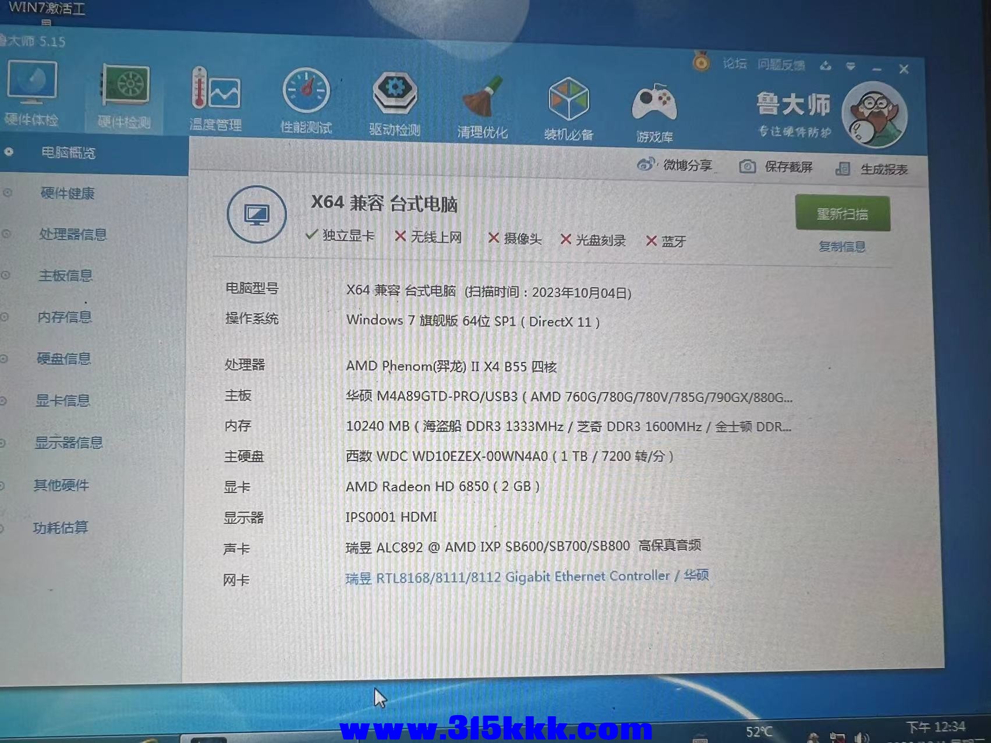Click the 摄像头 unavailable feature

[x=515, y=238]
